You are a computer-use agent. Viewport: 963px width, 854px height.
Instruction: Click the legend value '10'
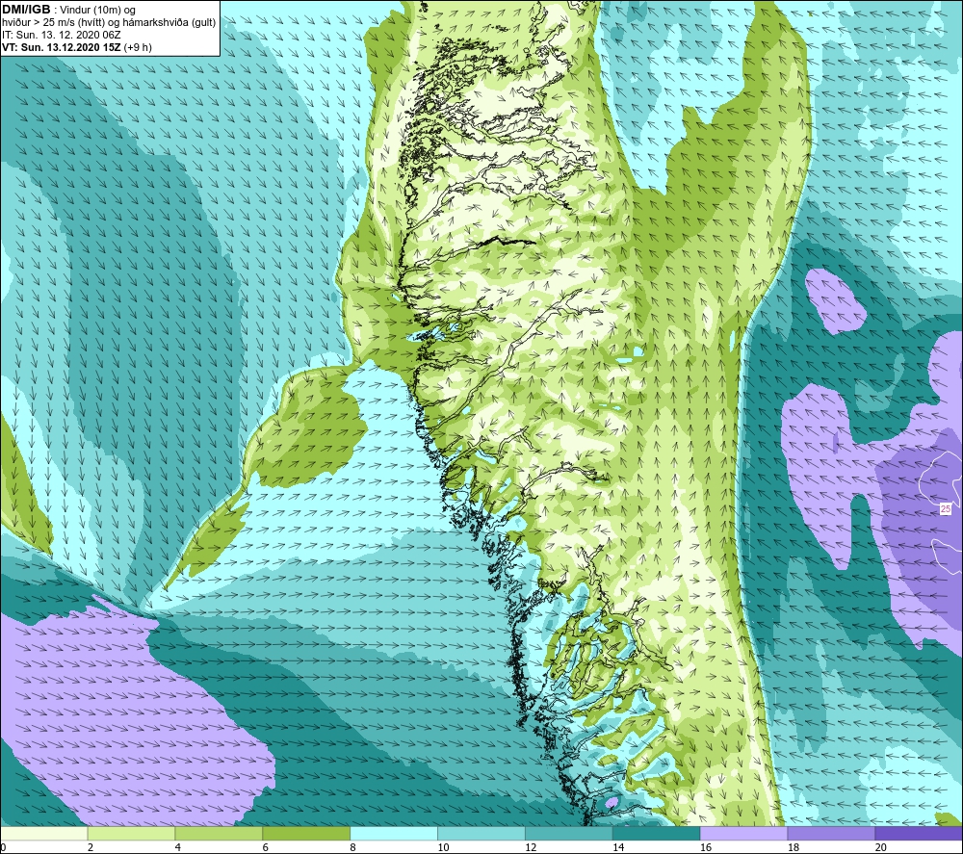coord(443,848)
